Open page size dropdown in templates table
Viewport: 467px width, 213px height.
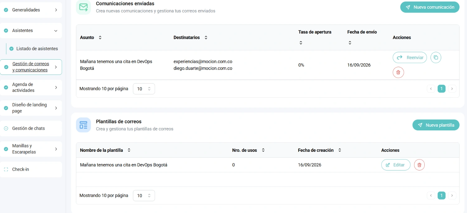point(144,196)
